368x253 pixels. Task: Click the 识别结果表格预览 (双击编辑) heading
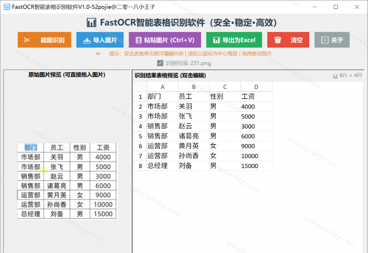pyautogui.click(x=170, y=76)
